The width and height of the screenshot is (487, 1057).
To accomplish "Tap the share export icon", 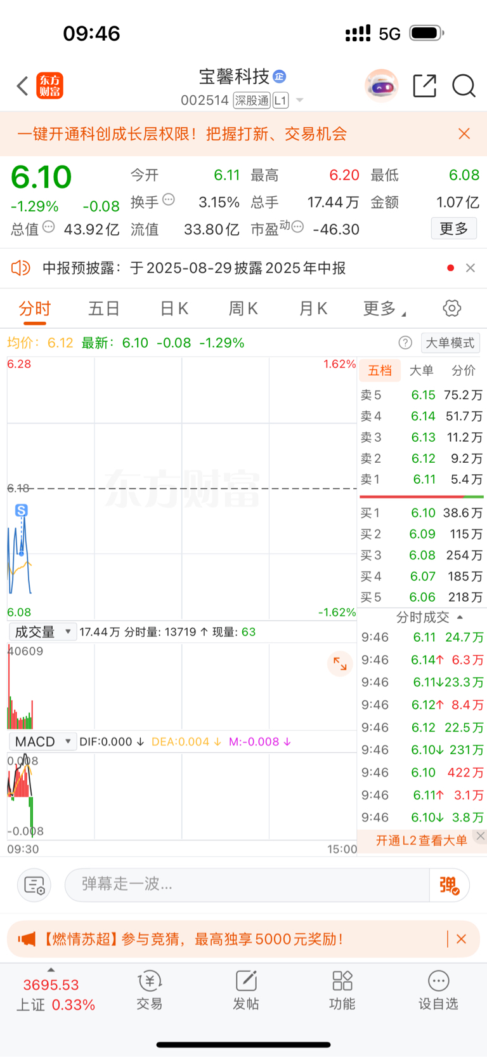I will tap(424, 86).
